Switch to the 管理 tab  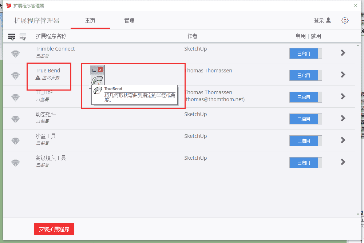click(x=129, y=21)
